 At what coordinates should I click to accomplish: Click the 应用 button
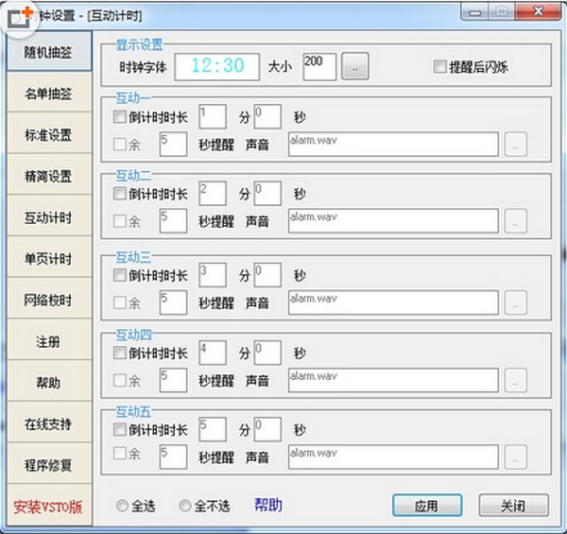point(427,506)
